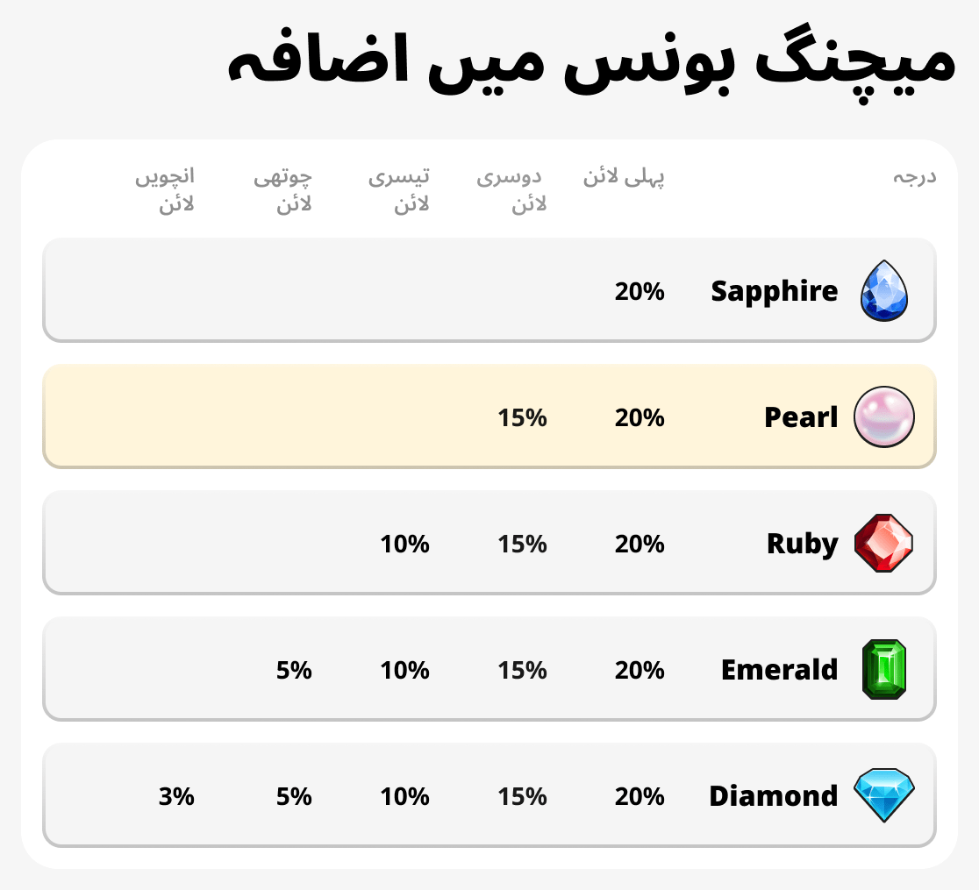Viewport: 979px width, 890px height.
Task: Click the fifth line column header
Action: click(x=165, y=190)
